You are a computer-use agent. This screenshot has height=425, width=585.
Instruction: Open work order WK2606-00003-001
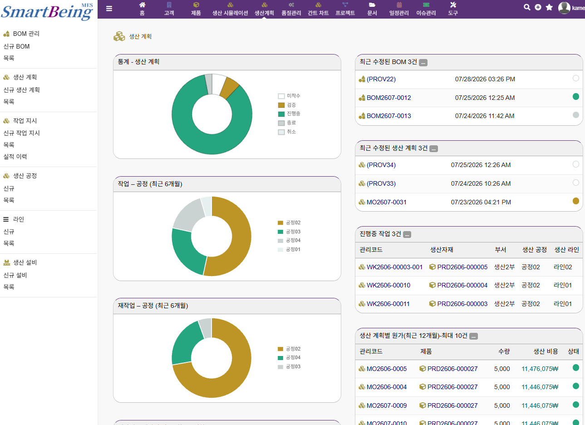tap(395, 267)
